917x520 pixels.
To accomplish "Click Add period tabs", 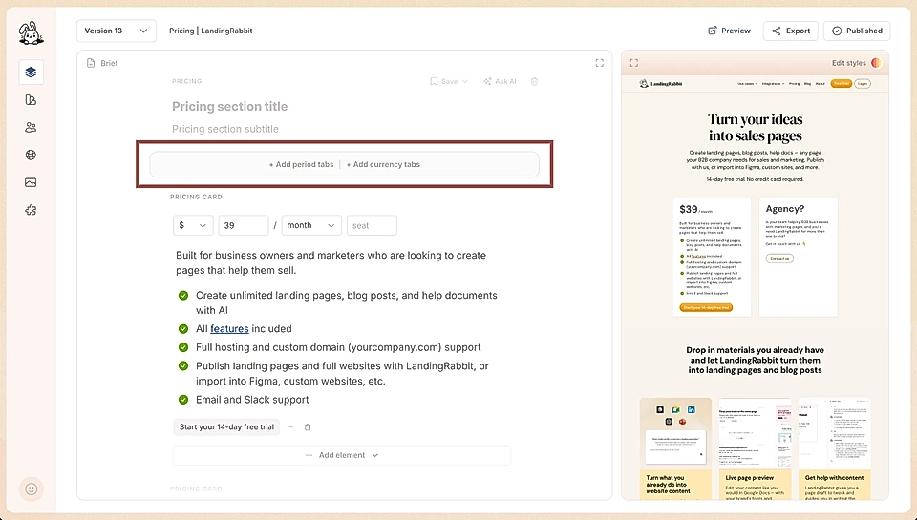I will (301, 165).
